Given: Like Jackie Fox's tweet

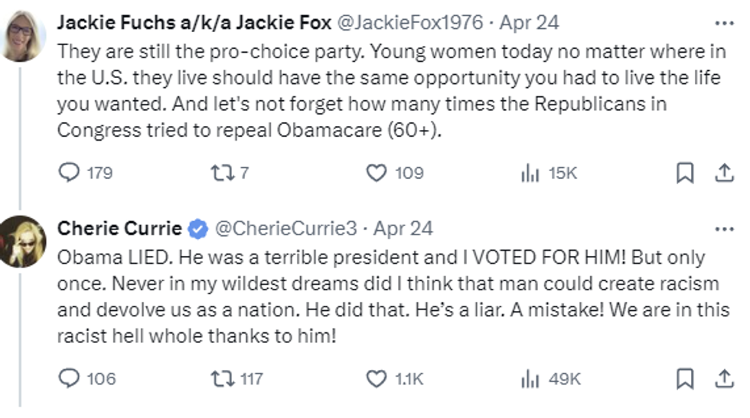Looking at the screenshot, I should [376, 173].
